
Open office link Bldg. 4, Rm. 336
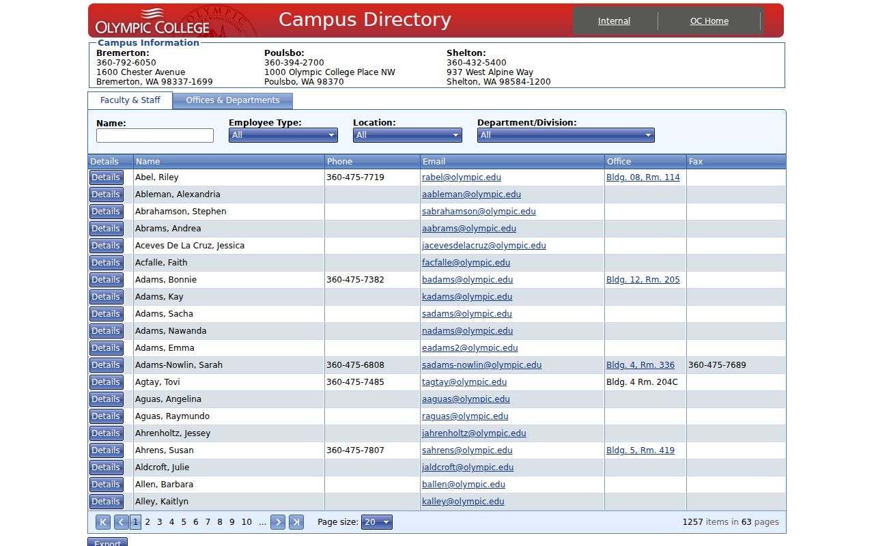640,365
